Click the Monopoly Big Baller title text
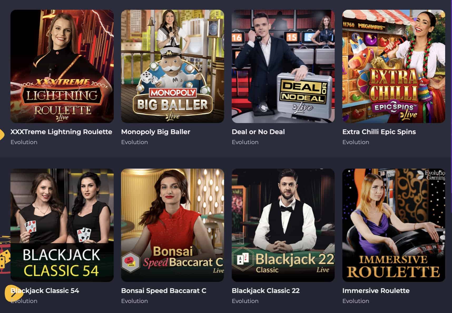Viewport: 452px width, 313px height. click(156, 132)
